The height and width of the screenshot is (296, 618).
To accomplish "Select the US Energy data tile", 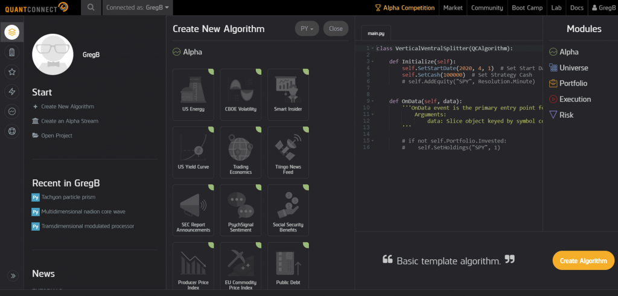I will (x=193, y=95).
